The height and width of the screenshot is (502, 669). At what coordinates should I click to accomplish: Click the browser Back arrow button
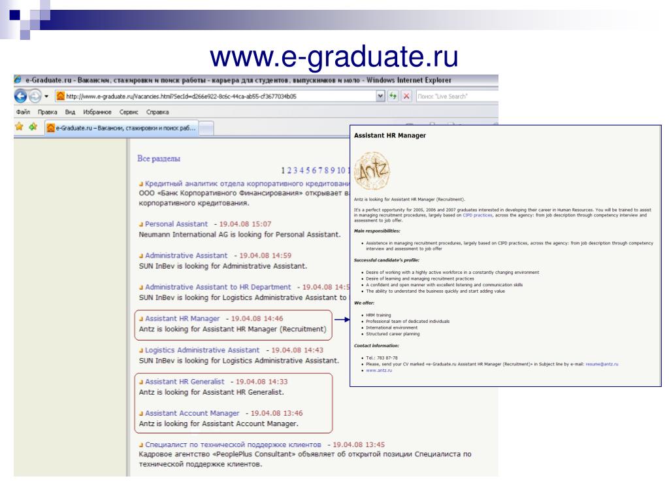[x=20, y=96]
